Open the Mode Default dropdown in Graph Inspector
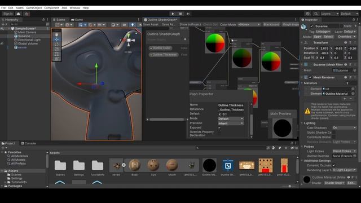Image resolution: width=361 pixels, height=203 pixels. (x=231, y=119)
